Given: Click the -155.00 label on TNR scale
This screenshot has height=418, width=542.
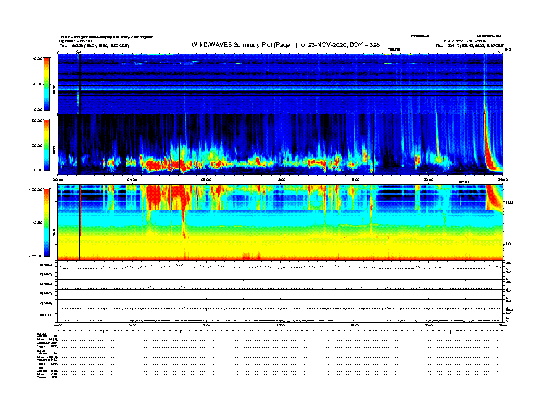Looking at the screenshot, I should (x=36, y=256).
